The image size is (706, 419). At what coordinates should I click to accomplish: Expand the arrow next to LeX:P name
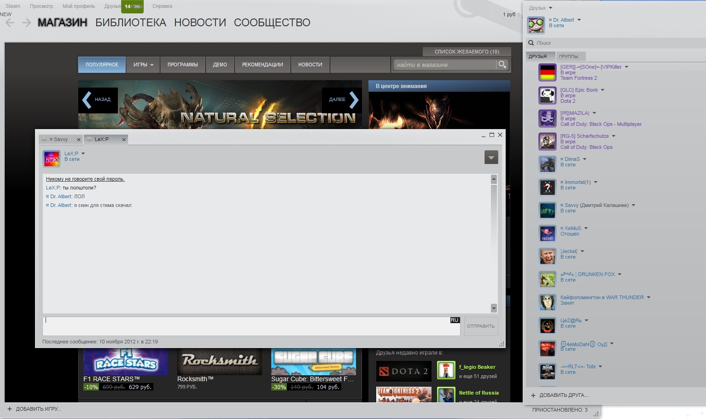pos(83,153)
